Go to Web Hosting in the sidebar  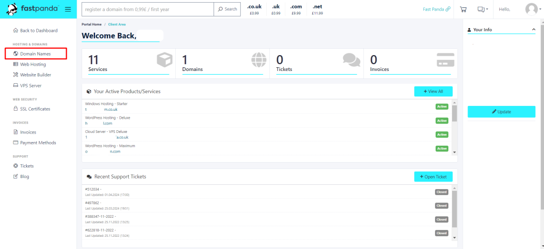click(33, 64)
